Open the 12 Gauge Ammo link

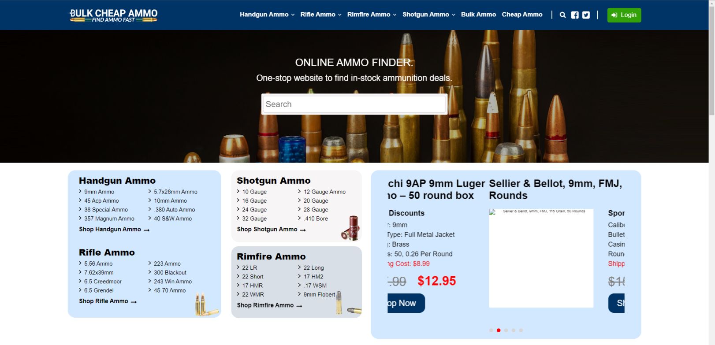(x=324, y=192)
